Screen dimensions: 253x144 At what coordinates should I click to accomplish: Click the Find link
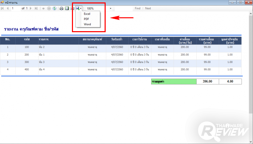tap(138, 8)
